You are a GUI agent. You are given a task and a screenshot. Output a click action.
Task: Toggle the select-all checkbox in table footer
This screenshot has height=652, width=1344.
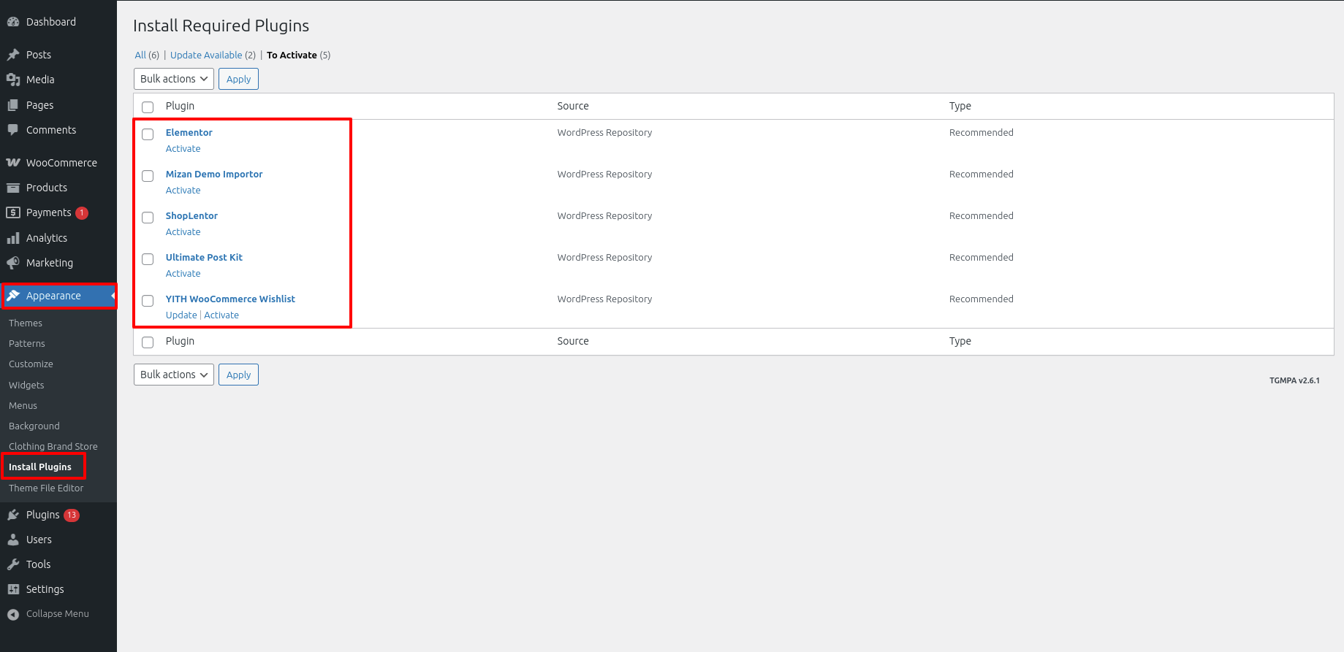tap(148, 342)
